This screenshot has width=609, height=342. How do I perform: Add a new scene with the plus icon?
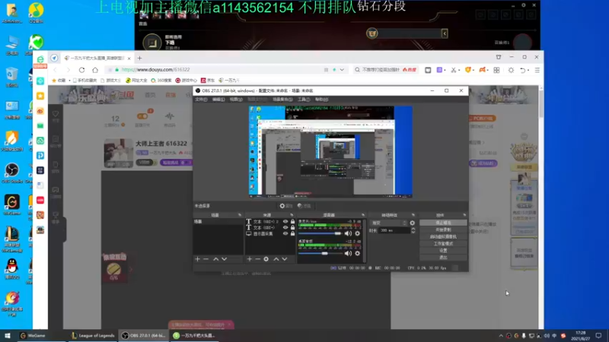pos(198,258)
